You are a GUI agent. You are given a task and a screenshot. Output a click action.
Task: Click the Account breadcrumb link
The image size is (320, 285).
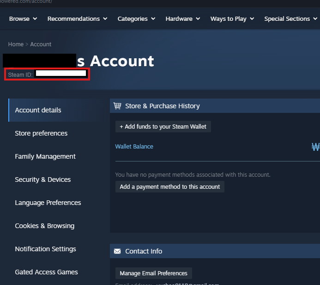coord(41,44)
